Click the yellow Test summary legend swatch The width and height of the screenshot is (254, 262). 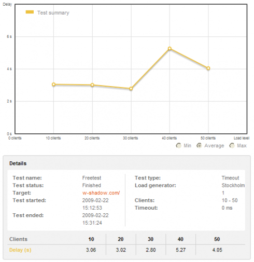coord(30,12)
